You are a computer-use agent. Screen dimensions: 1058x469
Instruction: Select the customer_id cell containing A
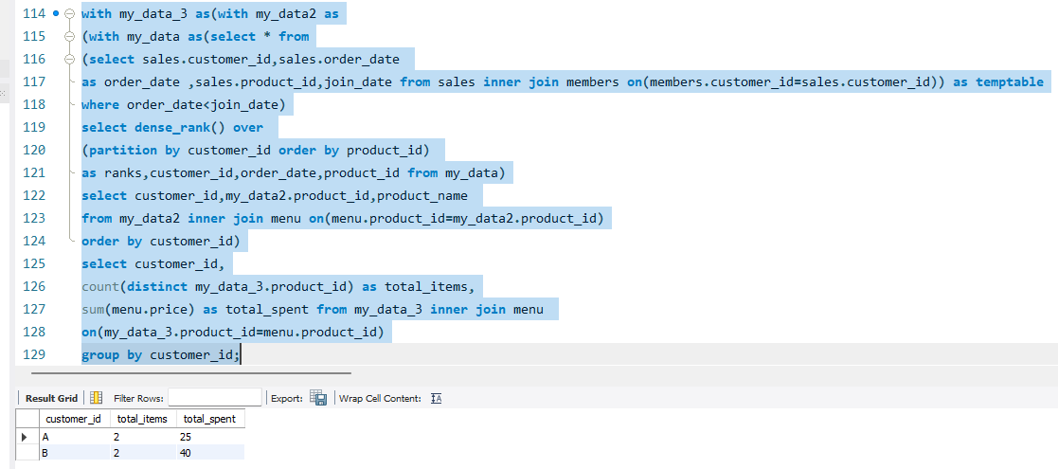pyautogui.click(x=73, y=437)
